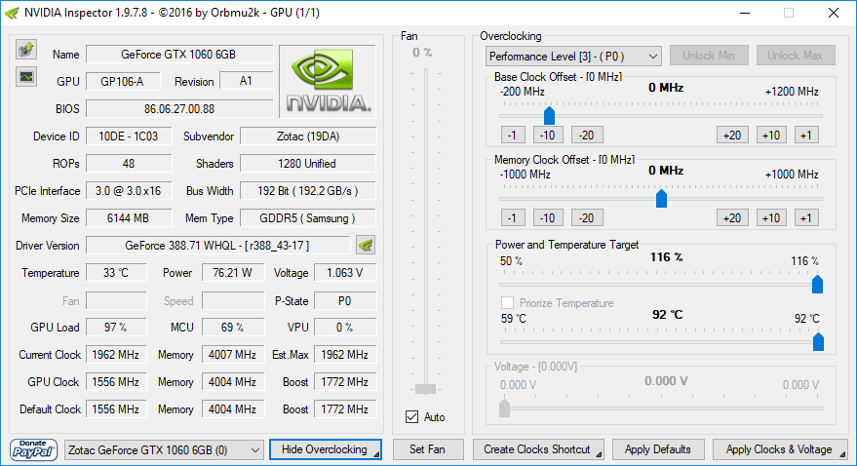Click the Current Clock field 1962 MHz
Screen dimensions: 857x466
[x=116, y=355]
